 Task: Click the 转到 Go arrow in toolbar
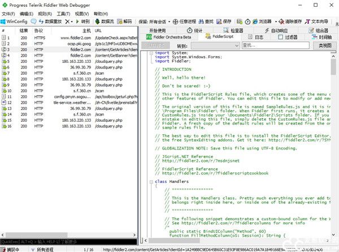pos(83,22)
